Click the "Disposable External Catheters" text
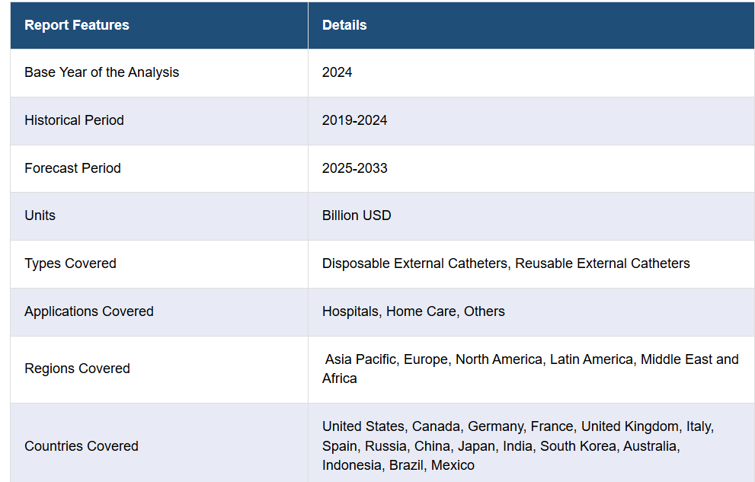 tap(414, 263)
